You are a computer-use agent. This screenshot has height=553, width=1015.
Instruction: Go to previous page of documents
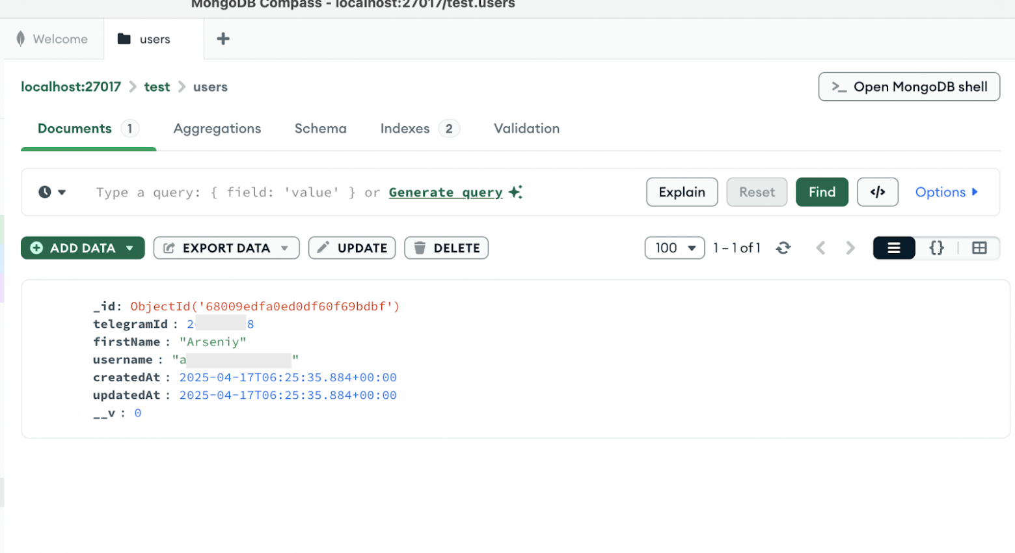click(x=821, y=248)
